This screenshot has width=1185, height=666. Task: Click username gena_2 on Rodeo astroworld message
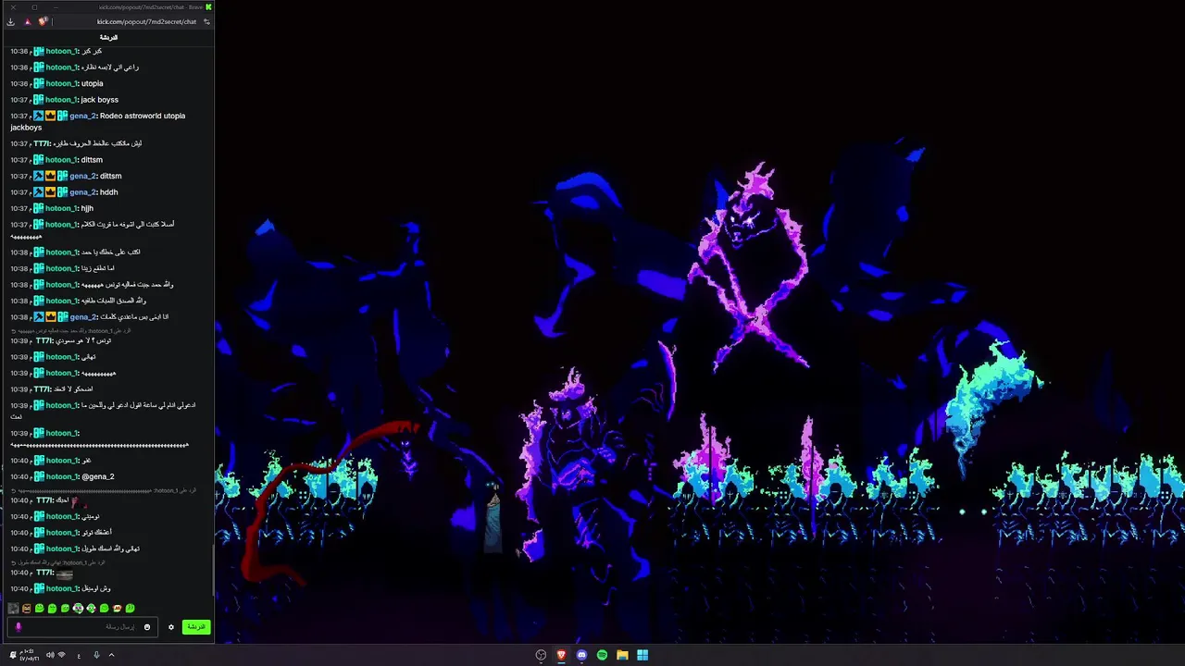[82, 116]
